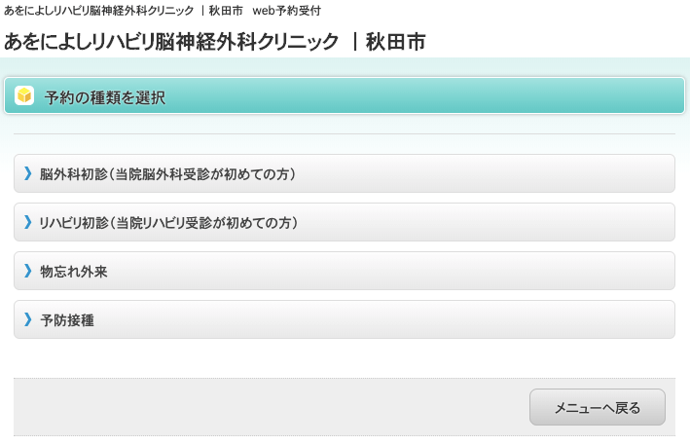Choose リハビリ初診(当院リハビリ受診が初めての方)
This screenshot has height=445, width=690.
coord(167,223)
